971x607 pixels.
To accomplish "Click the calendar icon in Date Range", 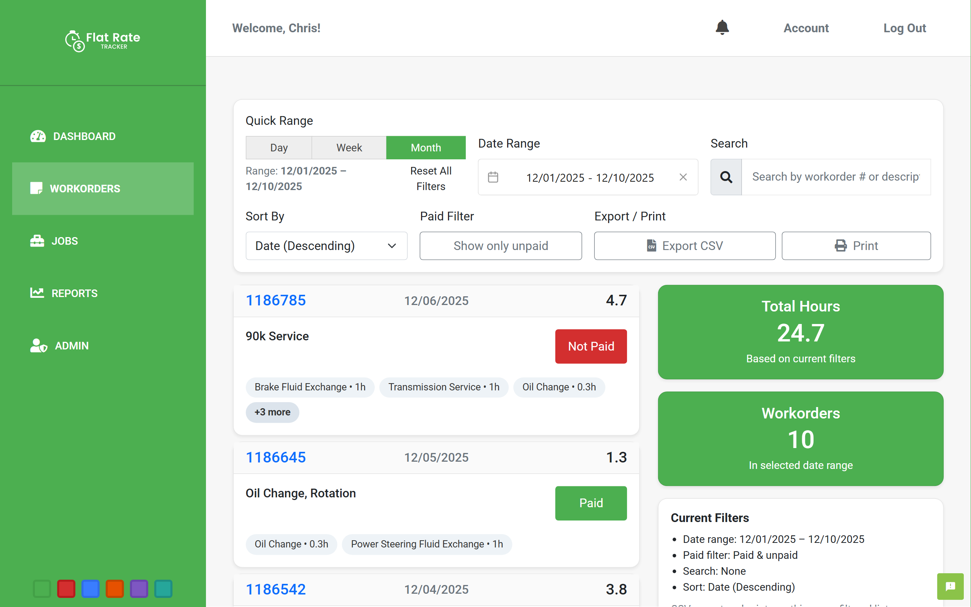I will pyautogui.click(x=493, y=177).
